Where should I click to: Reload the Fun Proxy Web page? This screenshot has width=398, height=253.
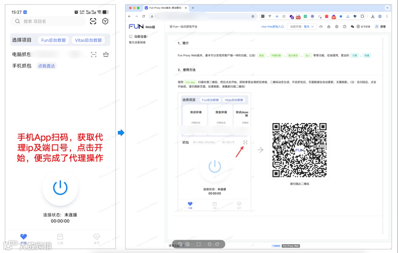click(x=143, y=16)
